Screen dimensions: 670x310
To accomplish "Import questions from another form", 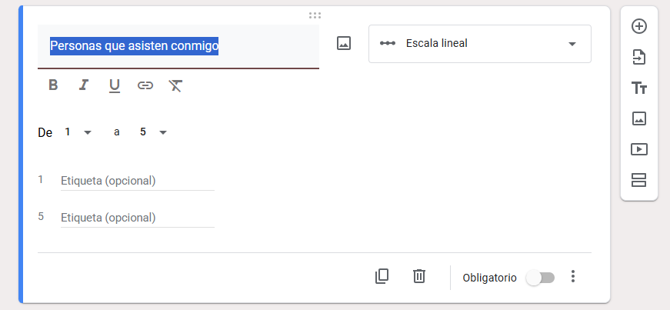I will click(x=638, y=57).
